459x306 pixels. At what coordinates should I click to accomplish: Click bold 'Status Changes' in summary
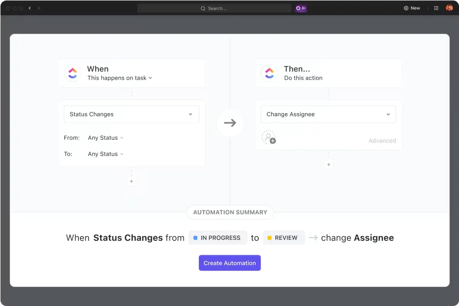128,238
